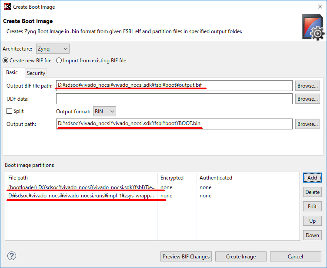The width and height of the screenshot is (327, 268).
Task: Browse for UDF data file
Action: (x=307, y=99)
